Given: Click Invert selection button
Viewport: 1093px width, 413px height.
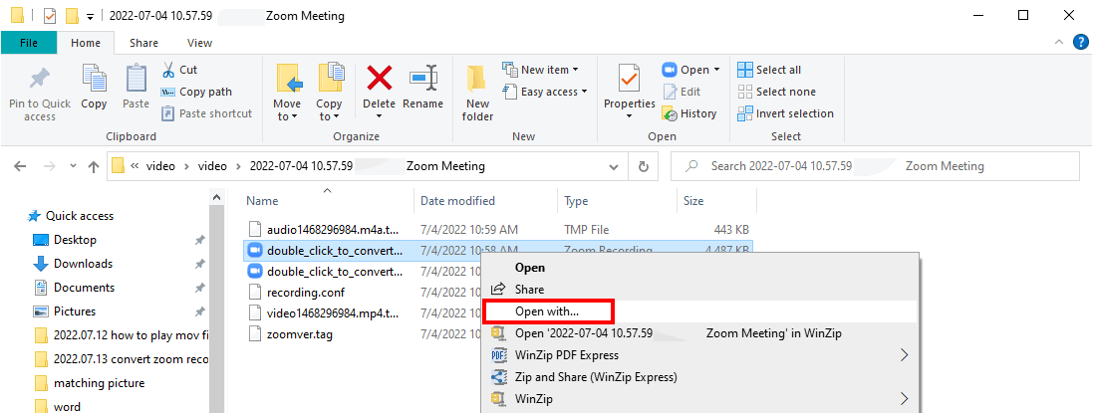Looking at the screenshot, I should click(785, 113).
